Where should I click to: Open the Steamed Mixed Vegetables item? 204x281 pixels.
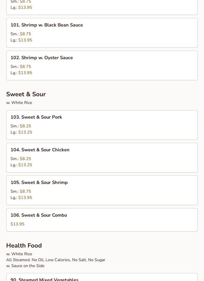tap(44, 279)
